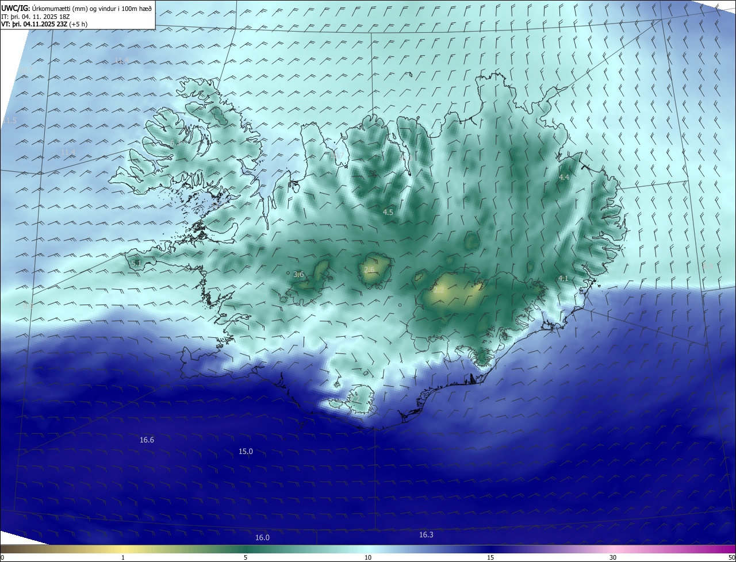Click the colorbar tick label '30'
736x562 pixels.
point(613,557)
